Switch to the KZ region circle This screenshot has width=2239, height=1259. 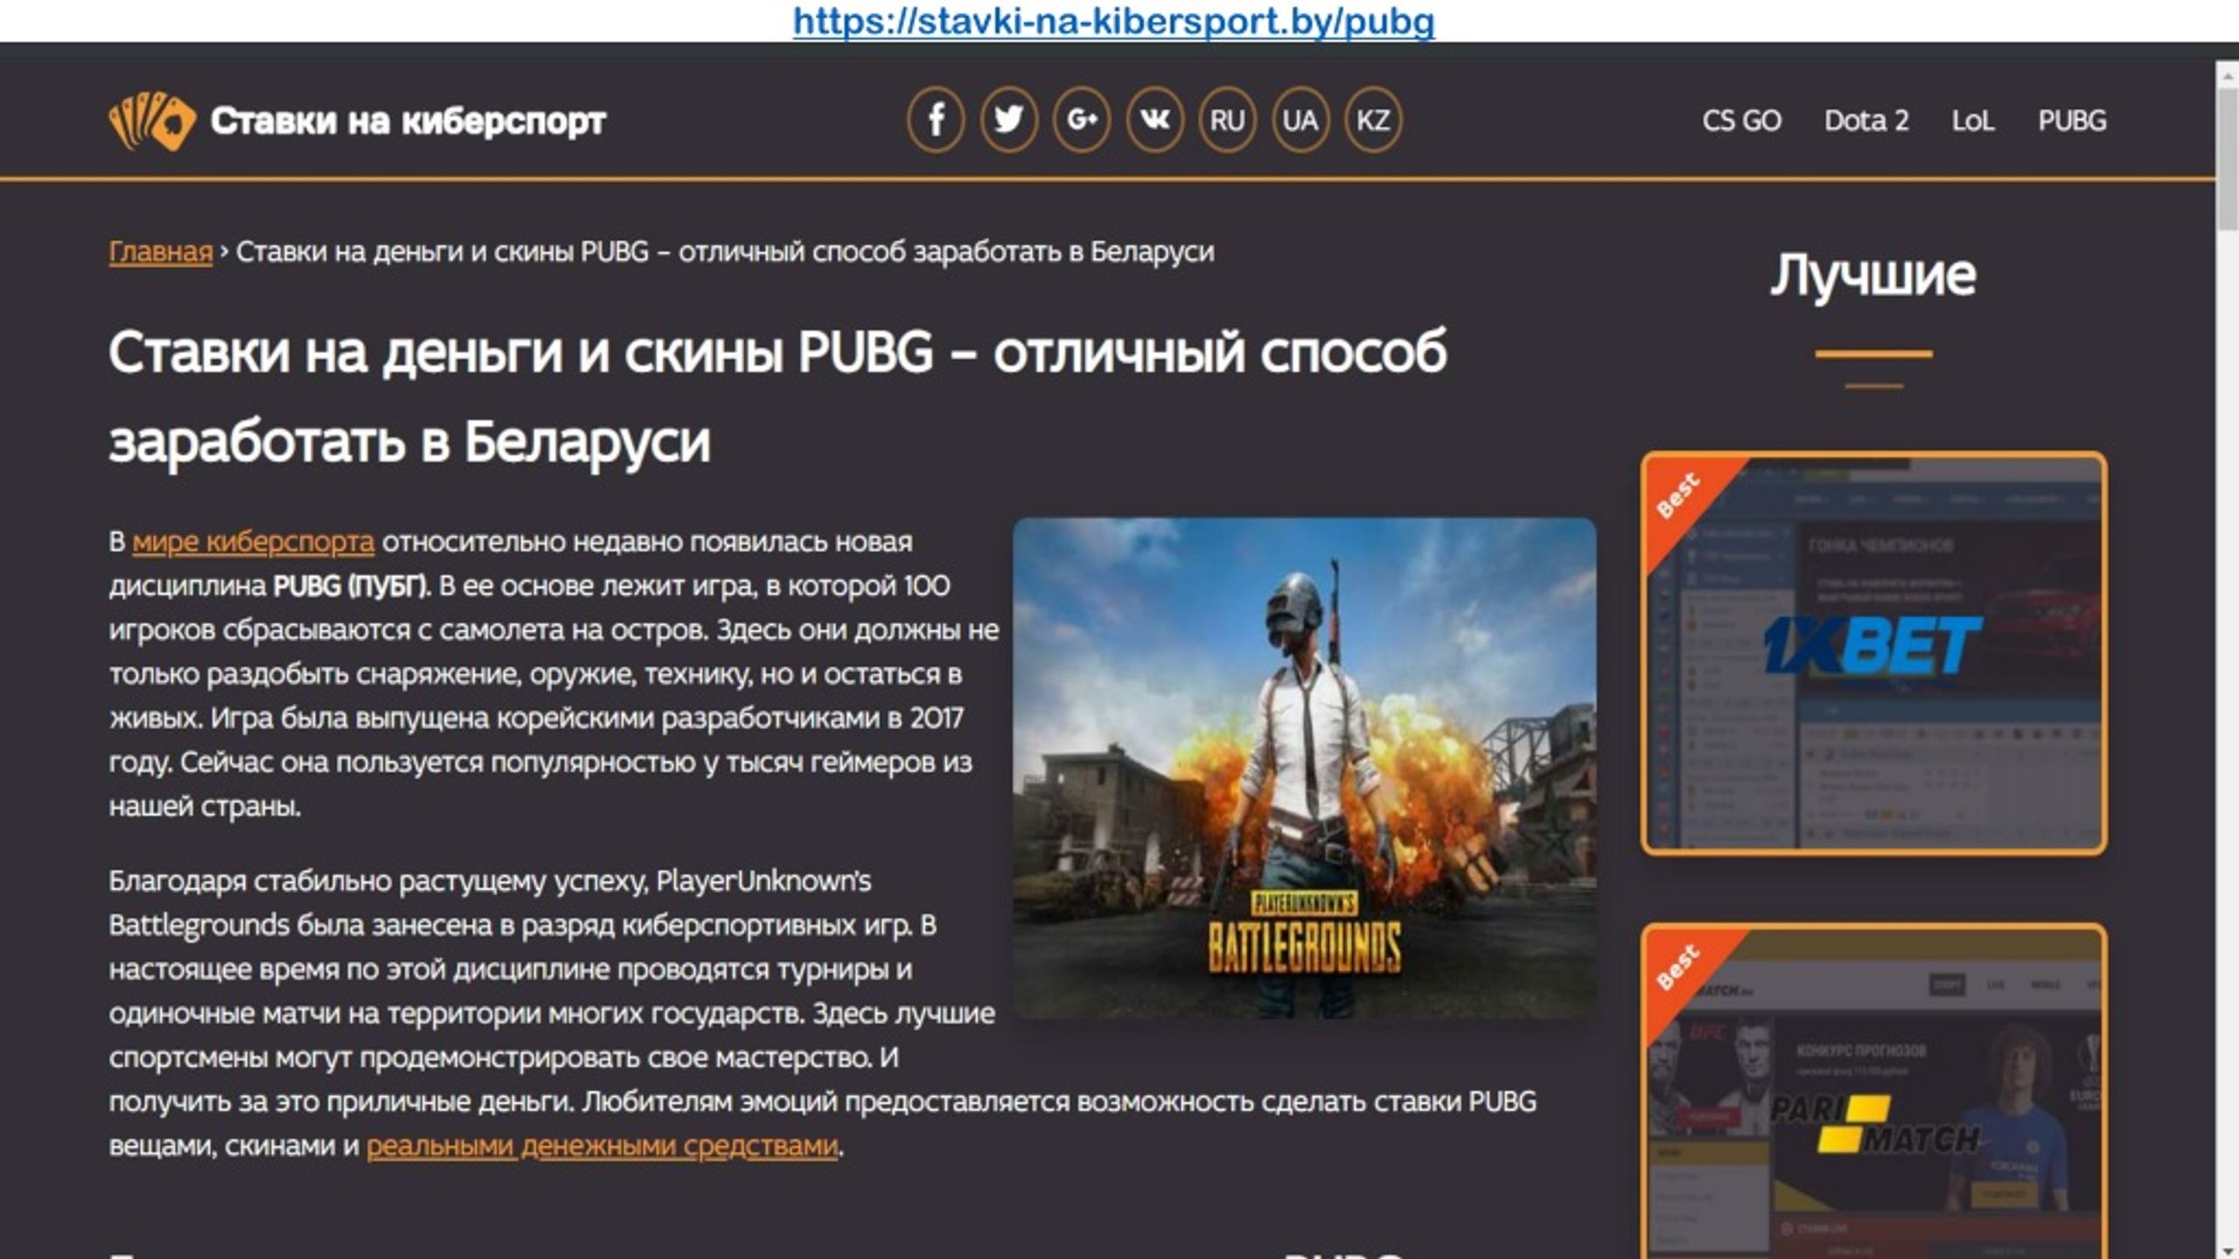click(x=1372, y=120)
